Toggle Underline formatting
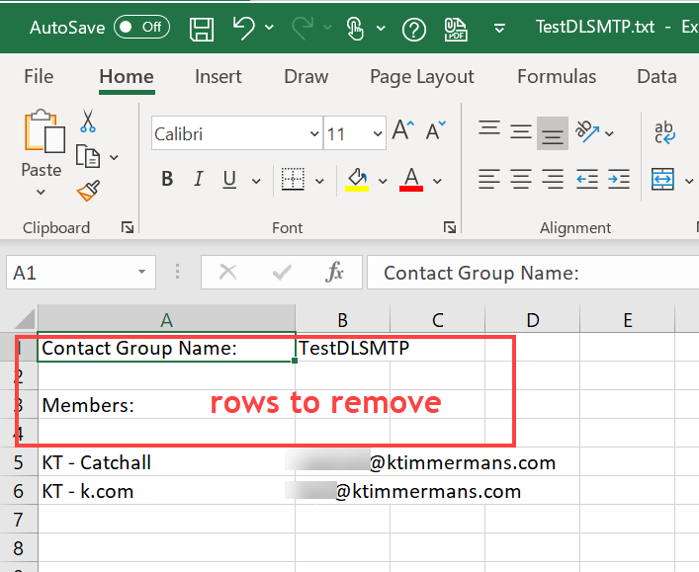 [x=229, y=180]
